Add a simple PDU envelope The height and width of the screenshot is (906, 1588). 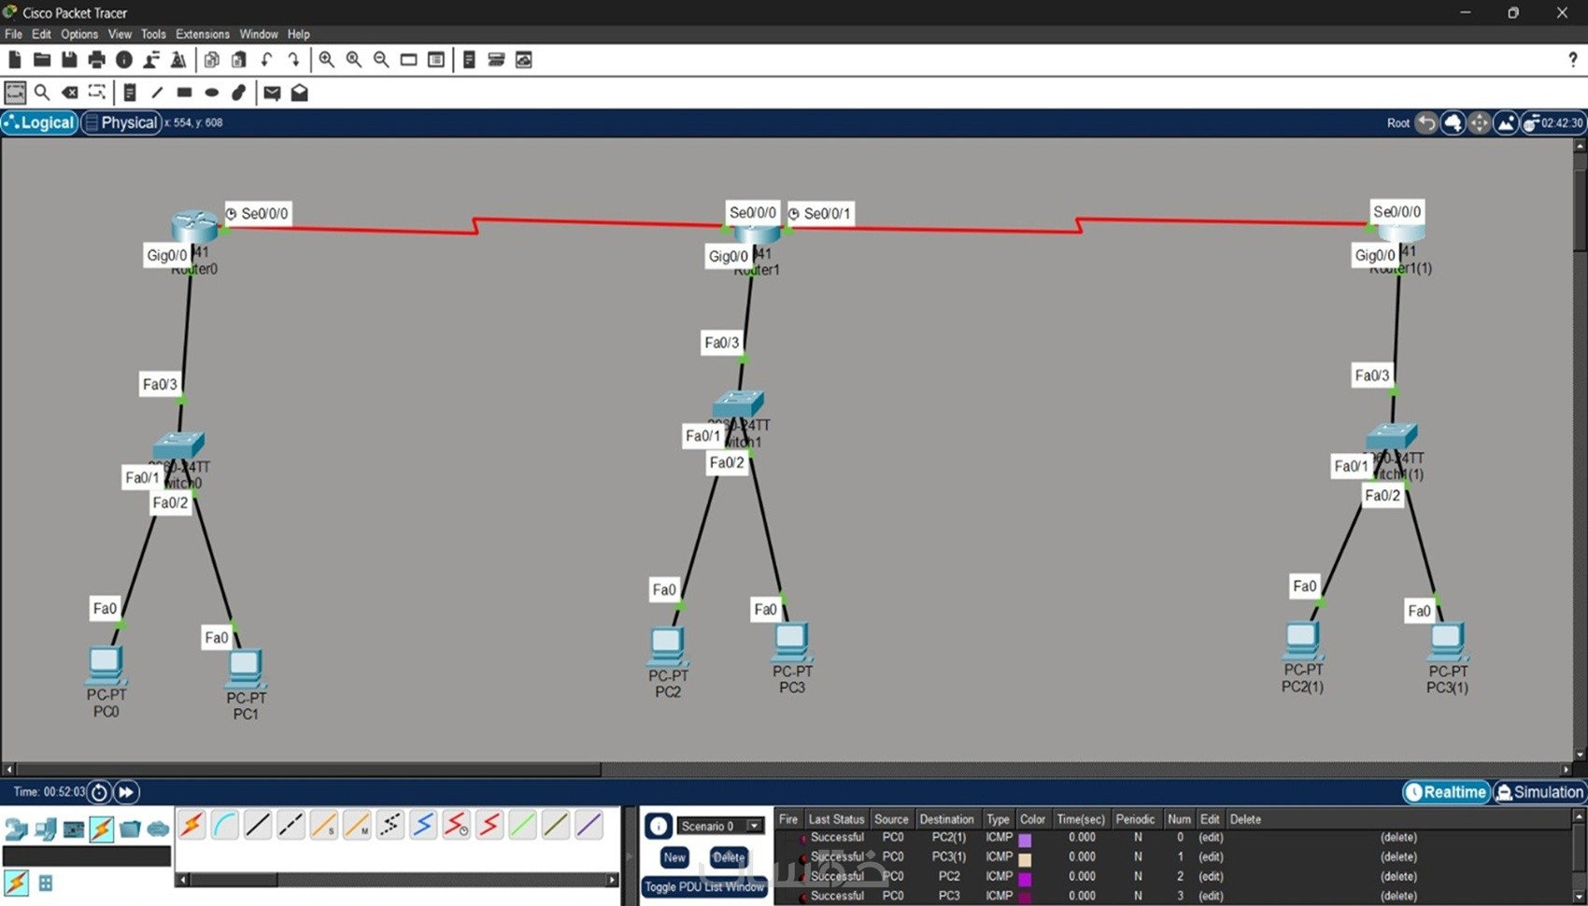[x=272, y=92]
